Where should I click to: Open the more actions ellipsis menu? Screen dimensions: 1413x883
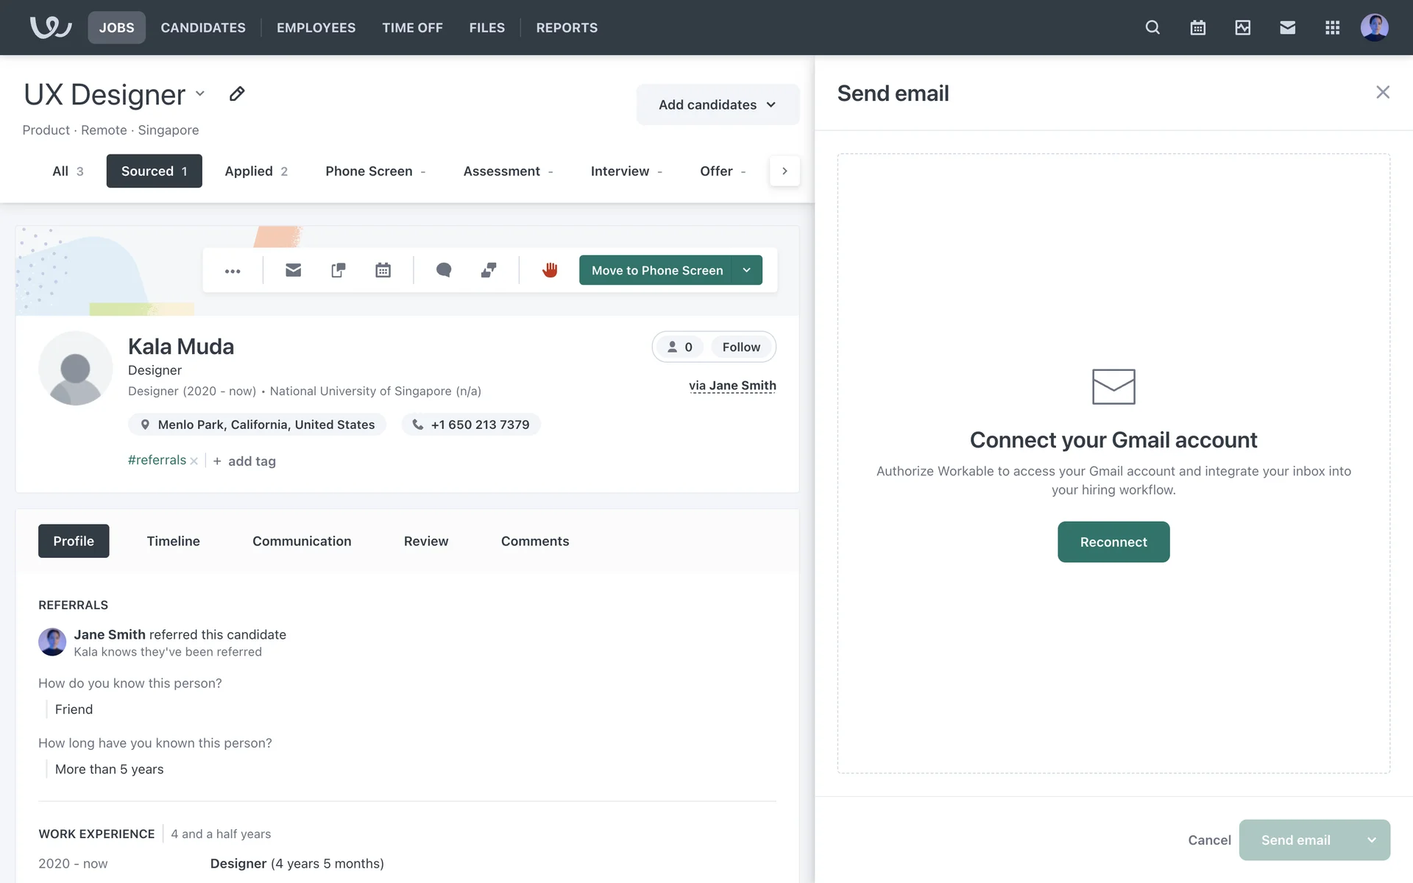coord(233,271)
